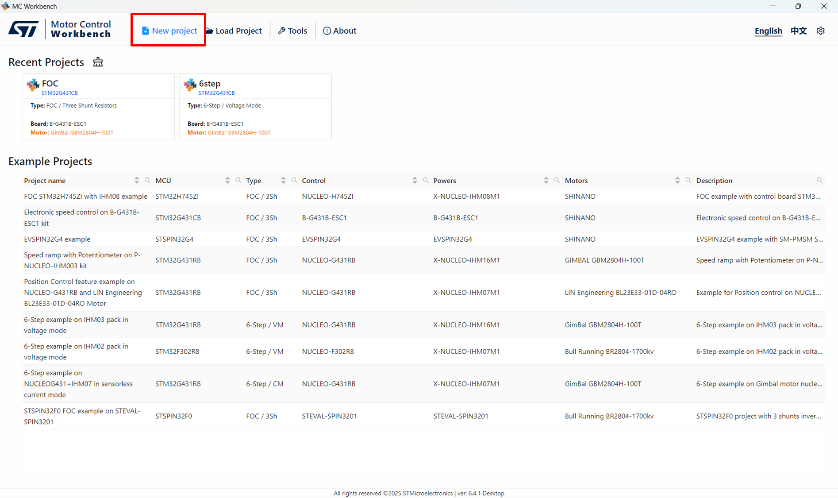Click STM32G431CB link under FOC
Screen dimensions: 838x498
59,93
